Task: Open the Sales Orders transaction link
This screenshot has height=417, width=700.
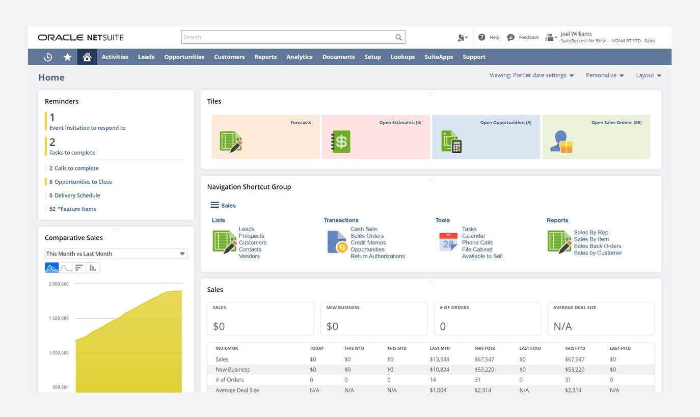Action: point(367,236)
